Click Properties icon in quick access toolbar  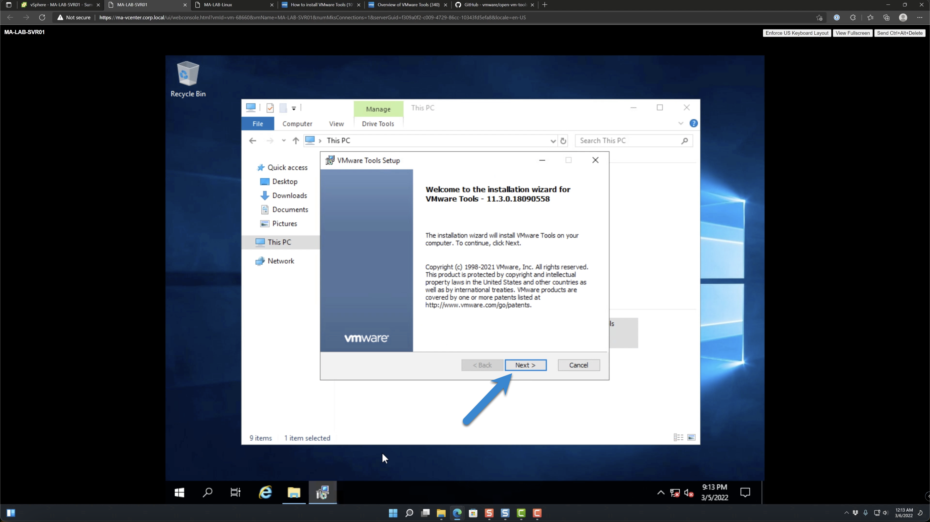[270, 108]
